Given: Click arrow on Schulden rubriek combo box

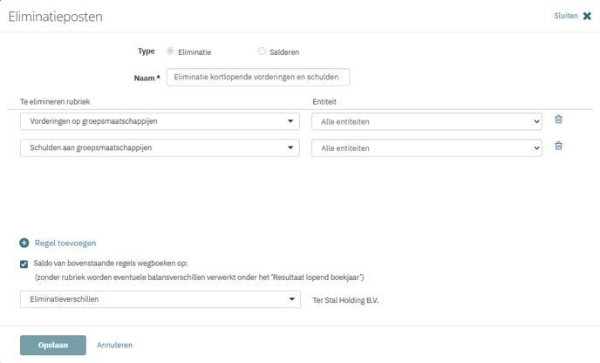Looking at the screenshot, I should click(x=290, y=147).
